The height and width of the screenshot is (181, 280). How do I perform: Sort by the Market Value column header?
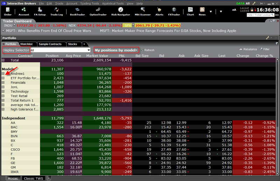97,56
